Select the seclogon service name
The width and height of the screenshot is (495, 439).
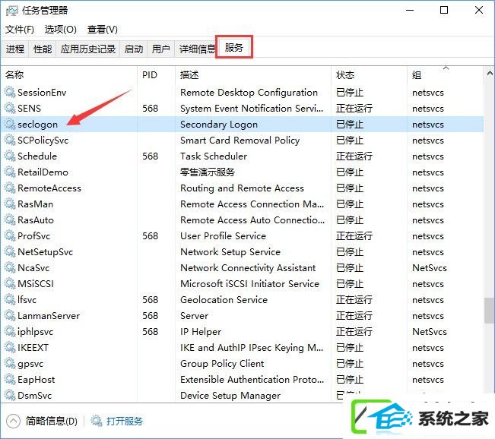(37, 125)
